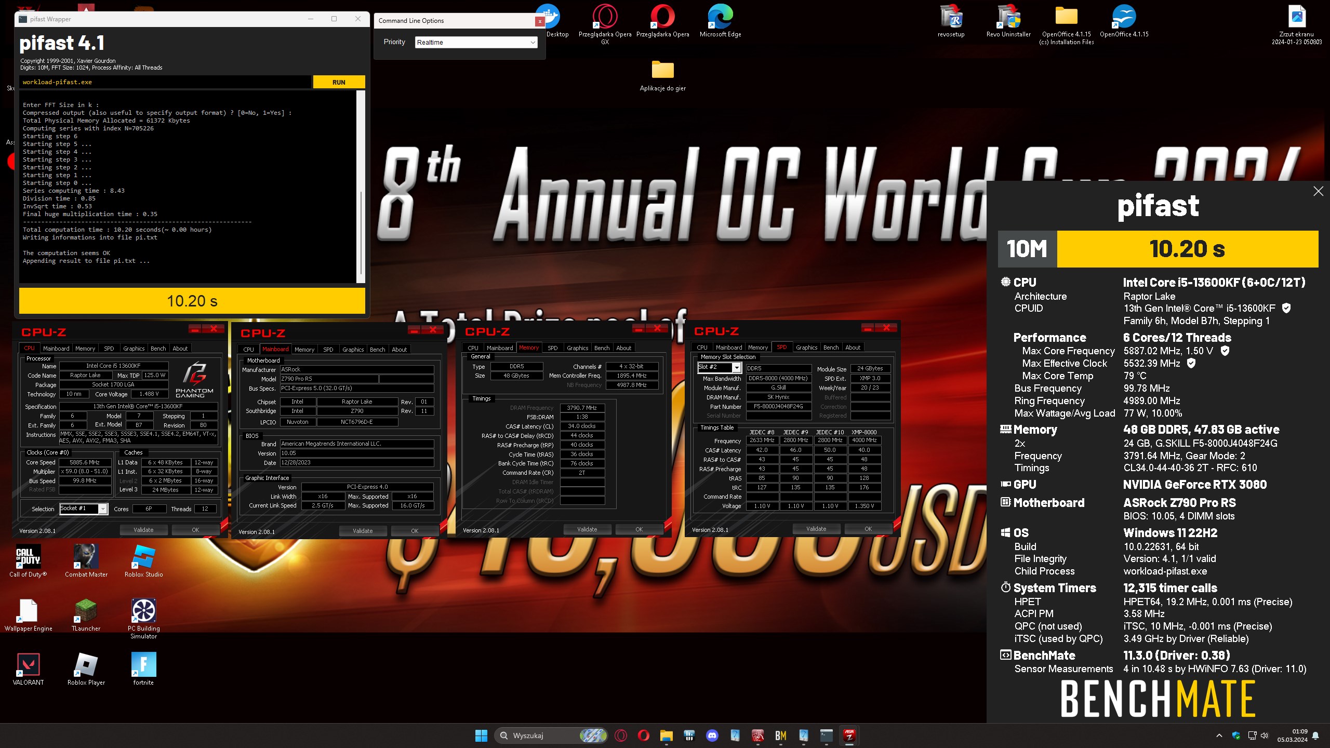Open Socket #1 selection dropdown in CPU-Z
1330x748 pixels.
(x=84, y=509)
